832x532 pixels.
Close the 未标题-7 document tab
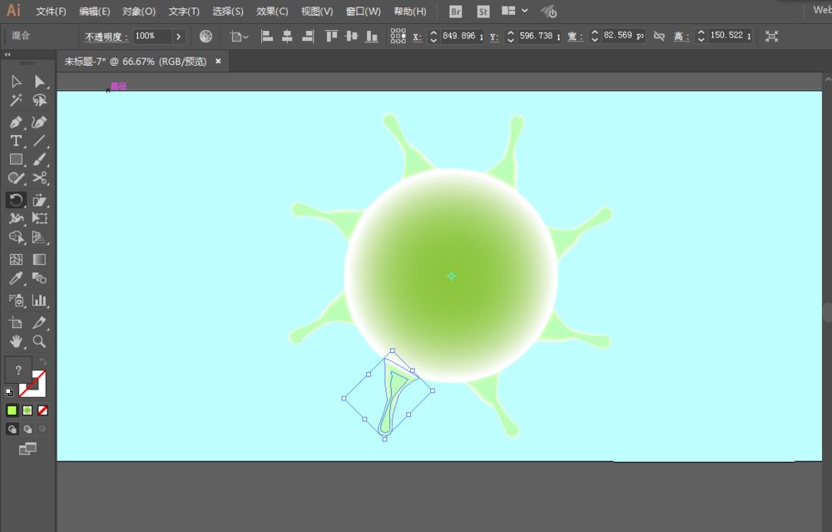click(218, 61)
